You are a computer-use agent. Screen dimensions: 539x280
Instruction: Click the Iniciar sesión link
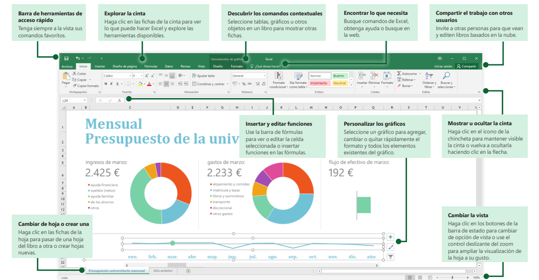[443, 66]
